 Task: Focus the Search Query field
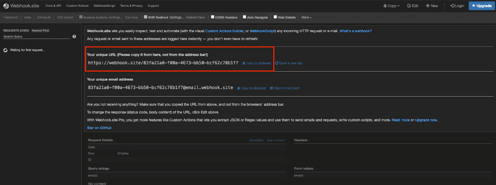37,36
